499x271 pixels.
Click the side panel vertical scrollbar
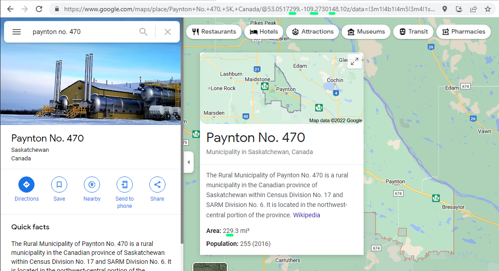tap(182, 130)
